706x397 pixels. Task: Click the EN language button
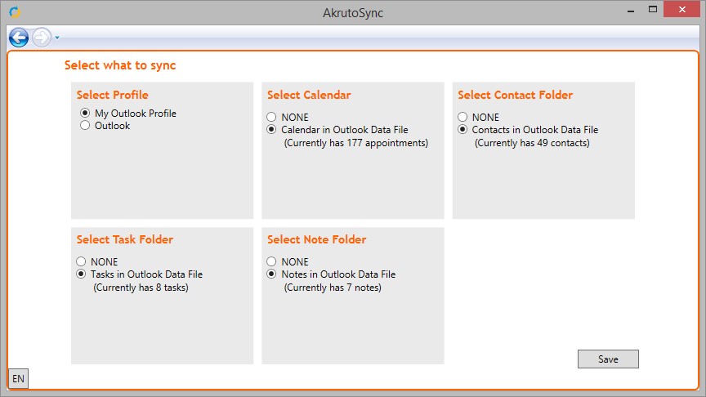18,378
